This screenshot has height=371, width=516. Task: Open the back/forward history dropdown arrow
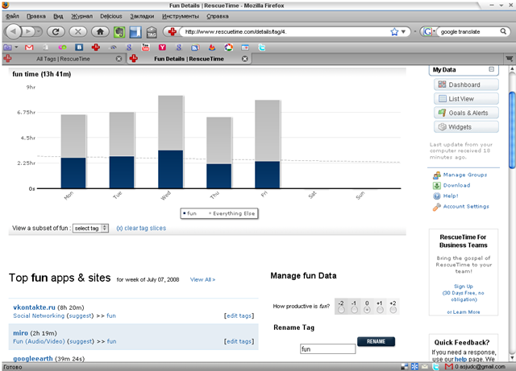click(x=39, y=31)
